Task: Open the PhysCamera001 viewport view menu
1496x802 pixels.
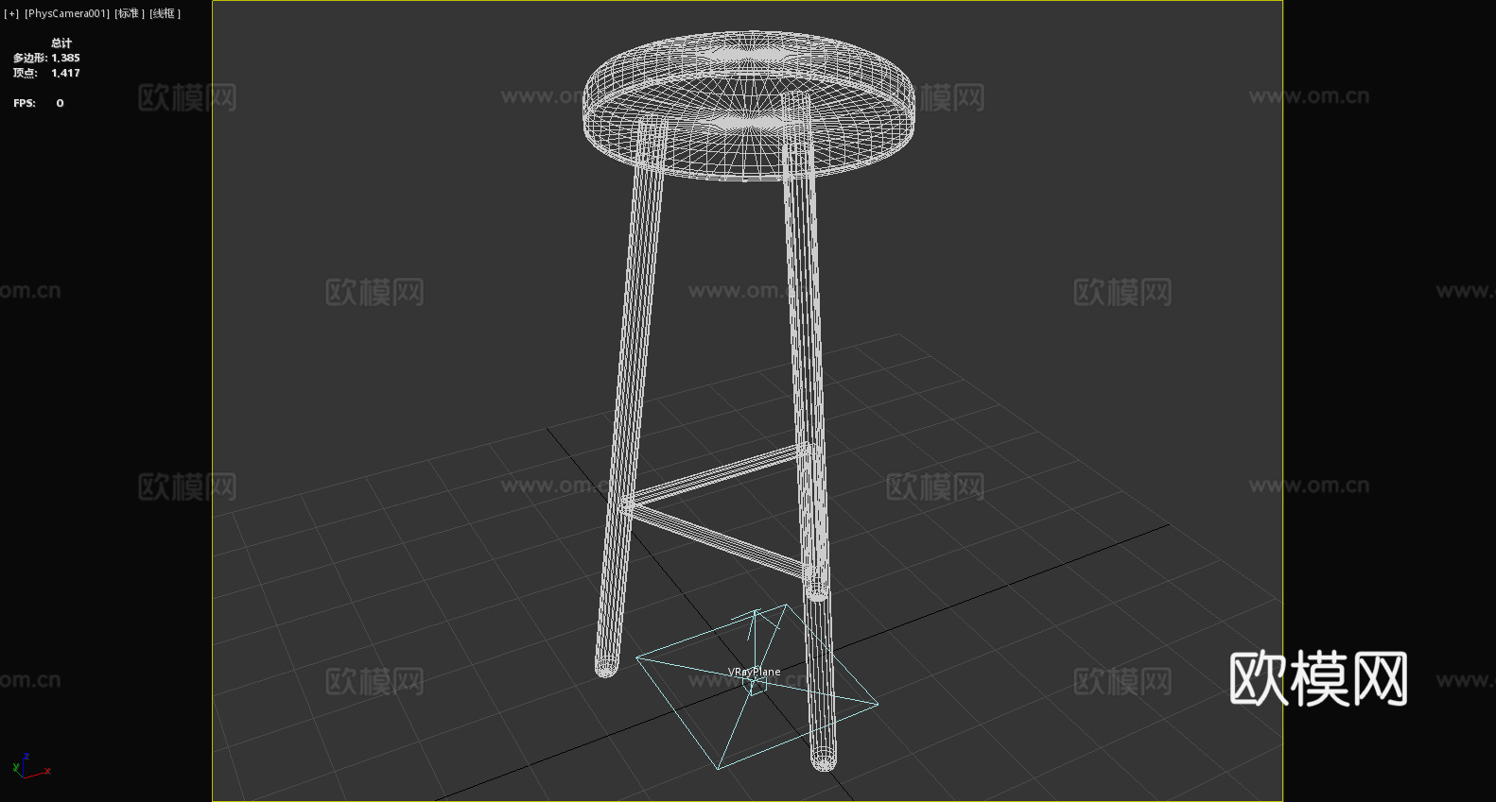Action: pyautogui.click(x=67, y=13)
